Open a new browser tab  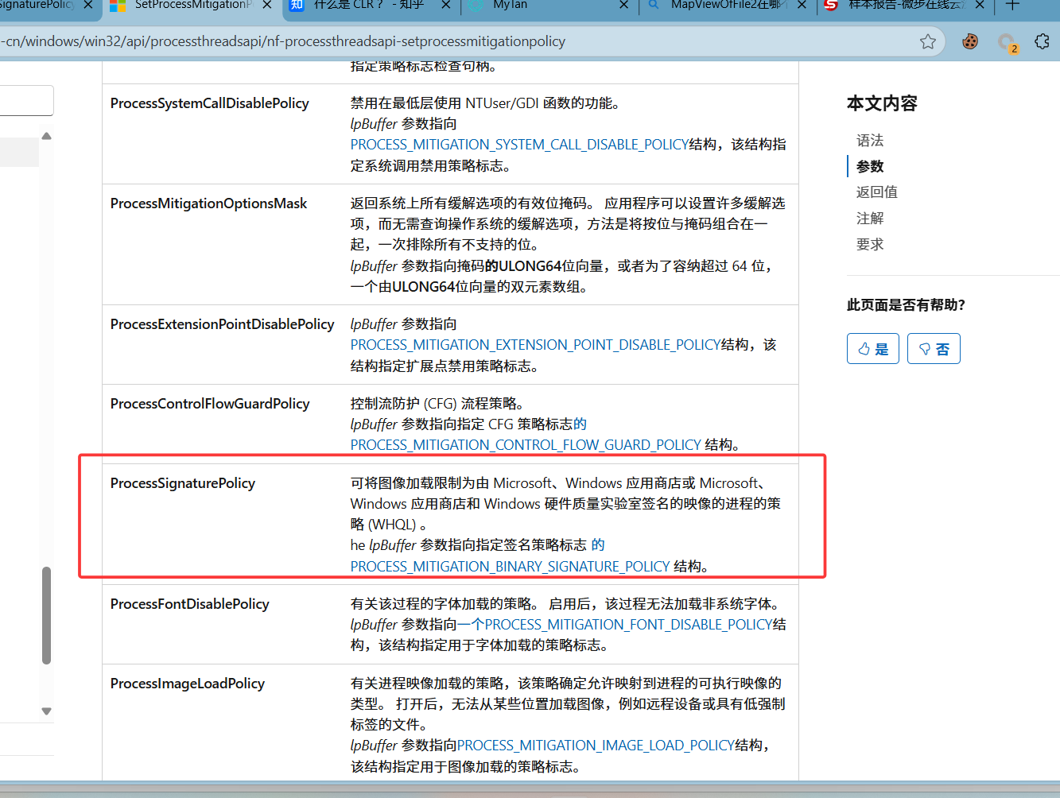[1012, 6]
